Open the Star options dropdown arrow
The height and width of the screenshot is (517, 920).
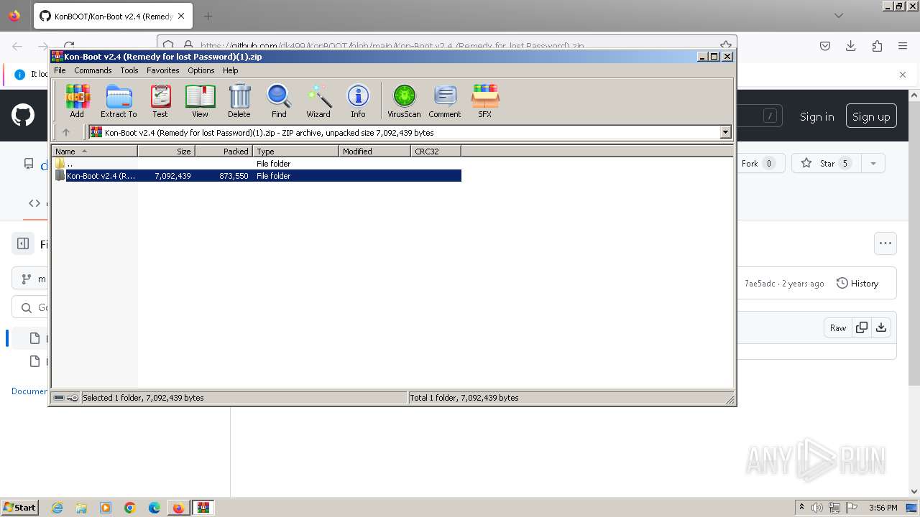pos(873,163)
